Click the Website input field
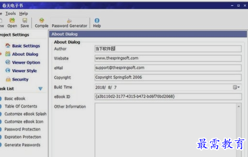This screenshot has width=248, height=157. click(x=168, y=58)
